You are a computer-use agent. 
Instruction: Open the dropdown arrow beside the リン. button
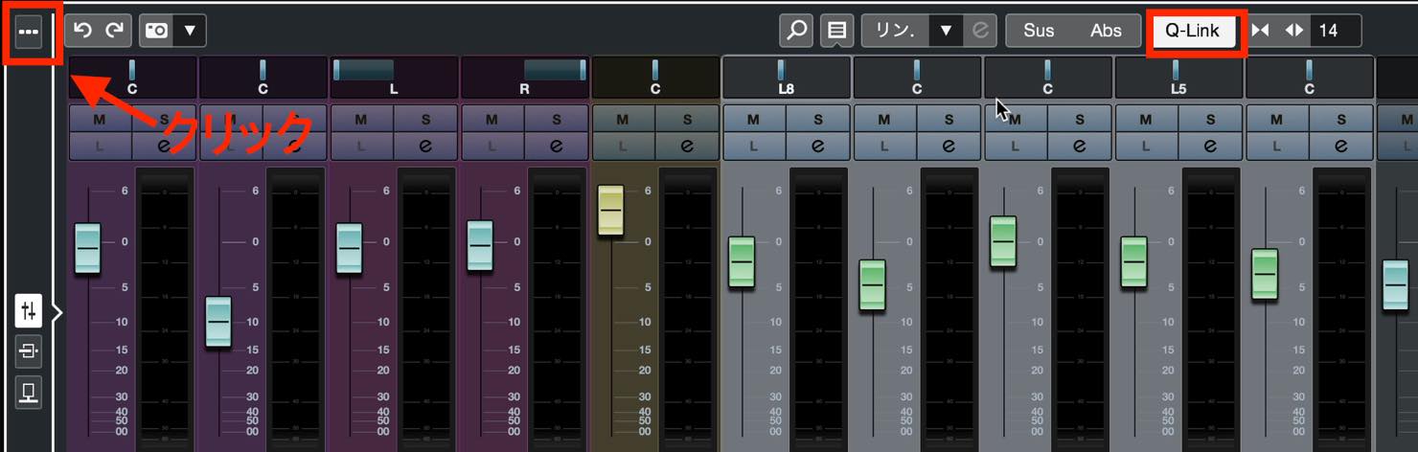tap(946, 31)
